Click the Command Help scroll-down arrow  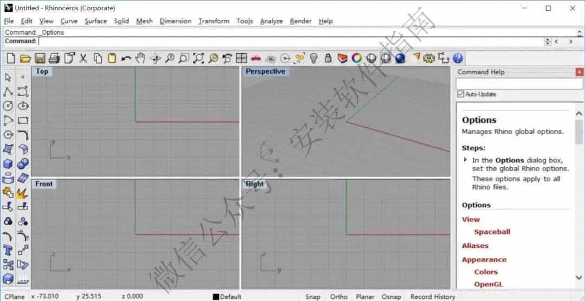tap(578, 278)
